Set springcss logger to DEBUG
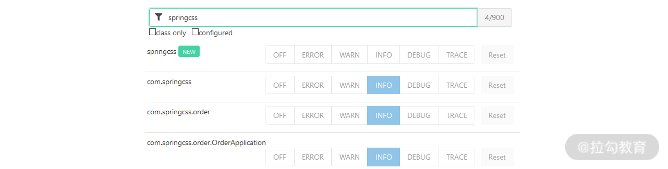 coord(419,55)
